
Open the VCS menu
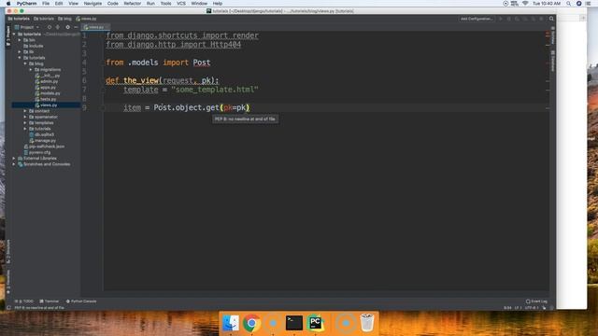(x=181, y=4)
